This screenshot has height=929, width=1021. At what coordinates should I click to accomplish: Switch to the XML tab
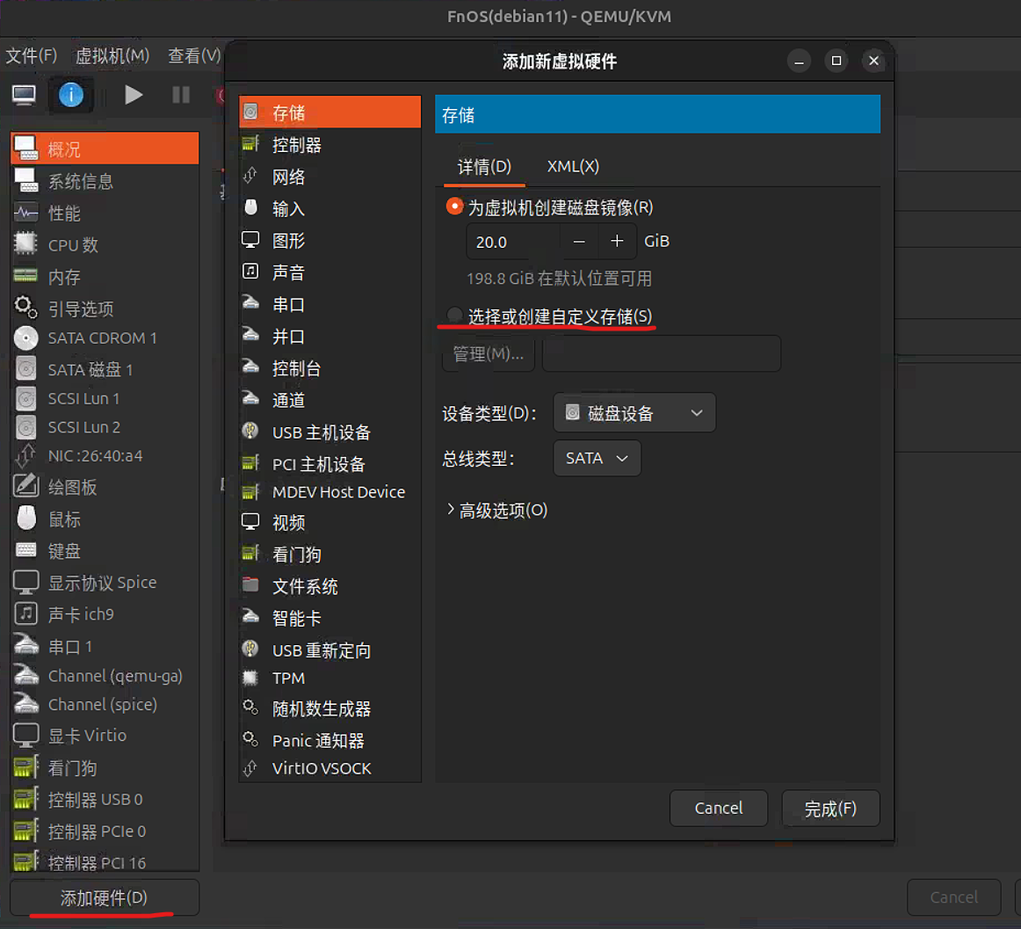(573, 166)
